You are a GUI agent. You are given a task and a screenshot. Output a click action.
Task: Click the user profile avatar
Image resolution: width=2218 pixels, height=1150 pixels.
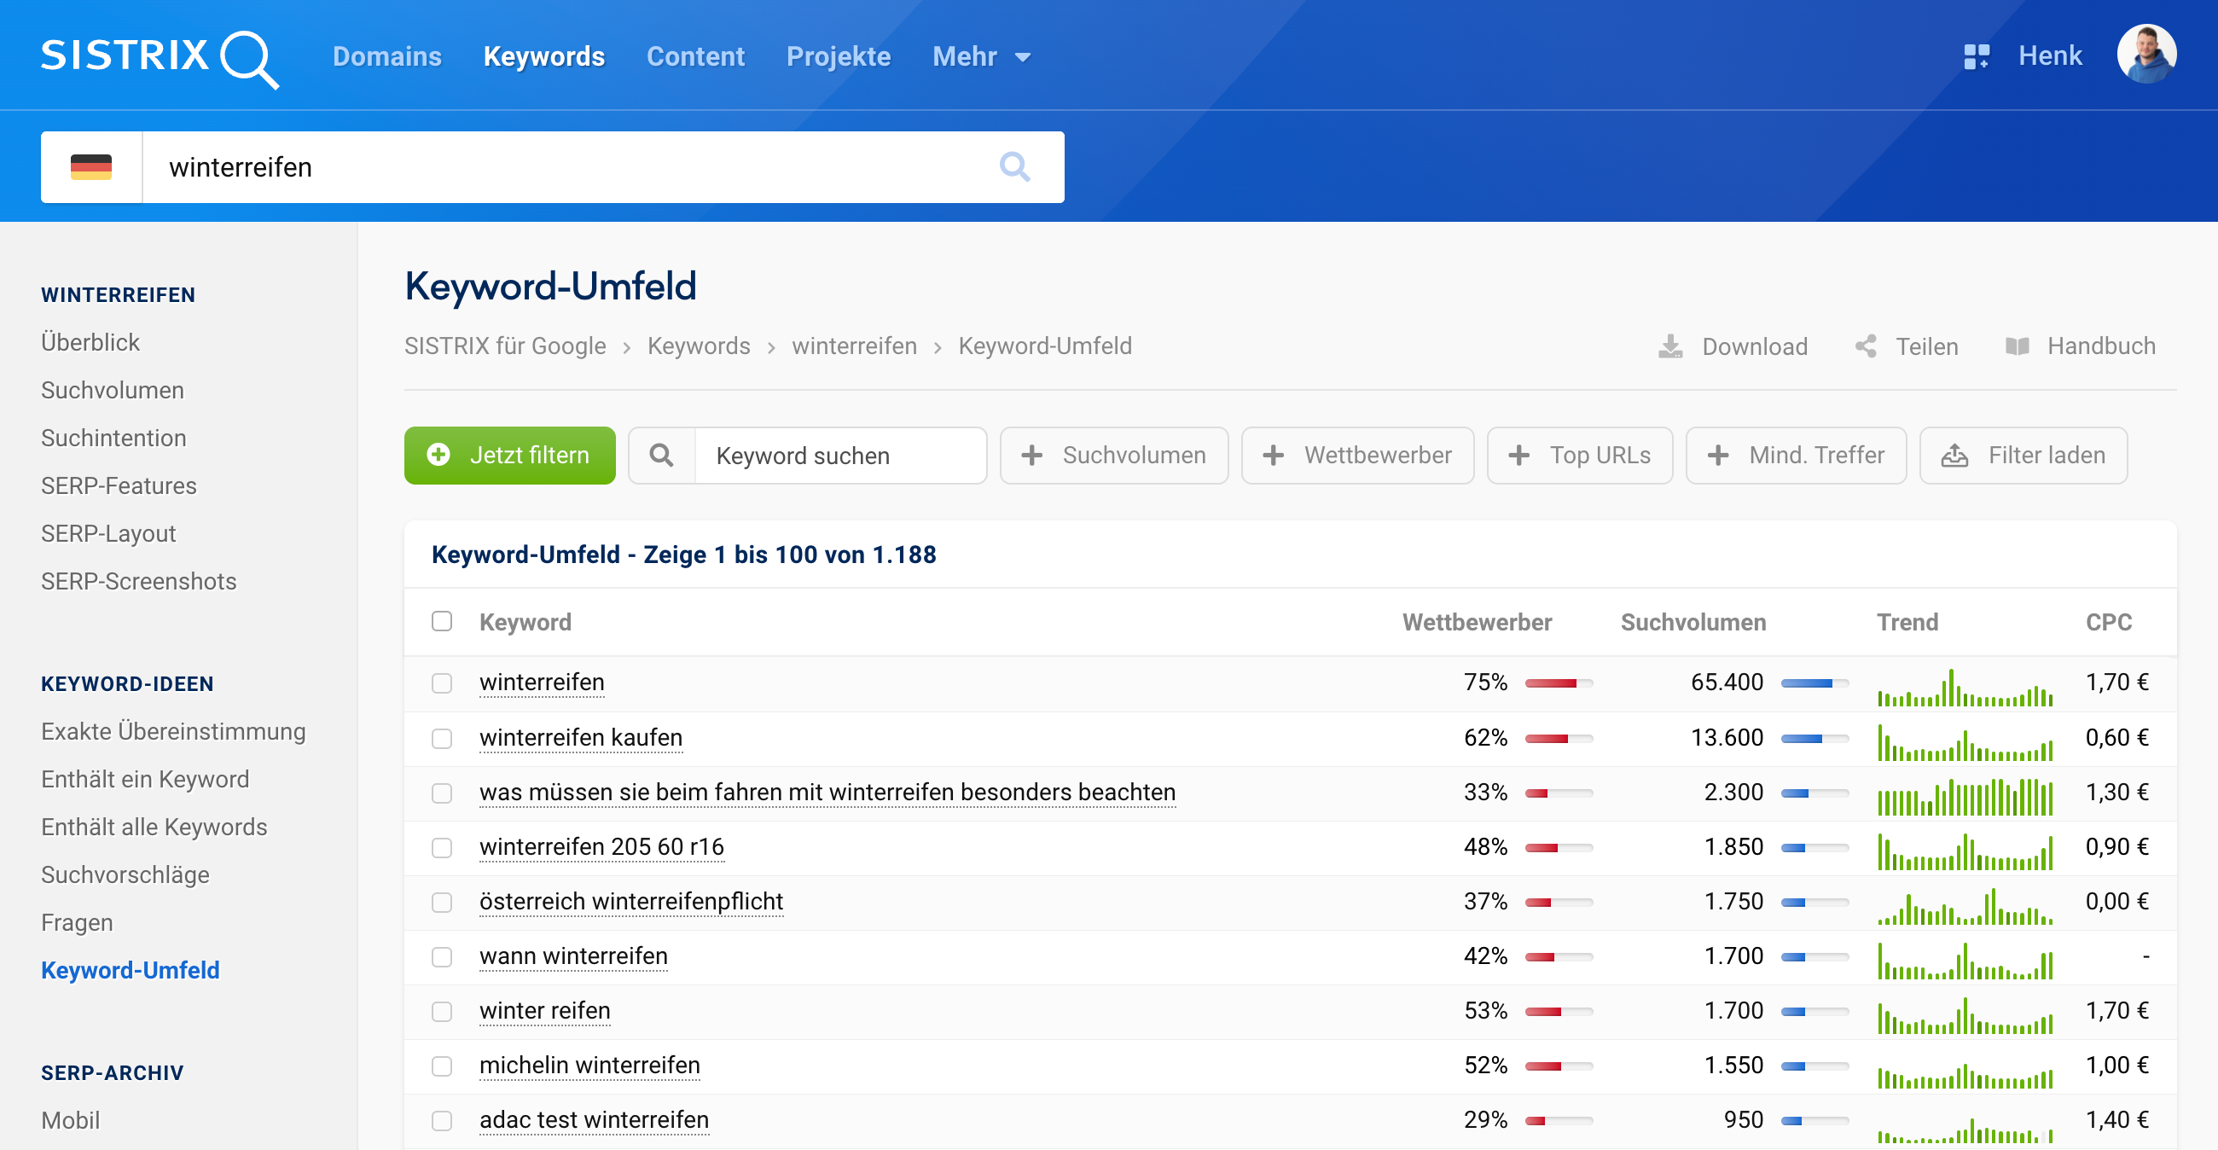click(2145, 55)
